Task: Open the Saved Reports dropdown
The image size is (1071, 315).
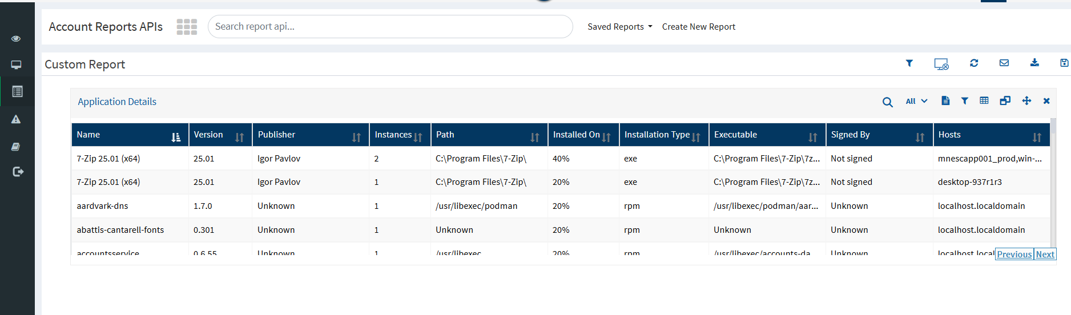Action: click(619, 27)
